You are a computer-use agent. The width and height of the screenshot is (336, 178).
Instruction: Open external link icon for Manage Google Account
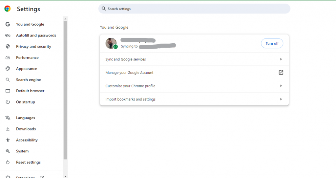coord(281,73)
